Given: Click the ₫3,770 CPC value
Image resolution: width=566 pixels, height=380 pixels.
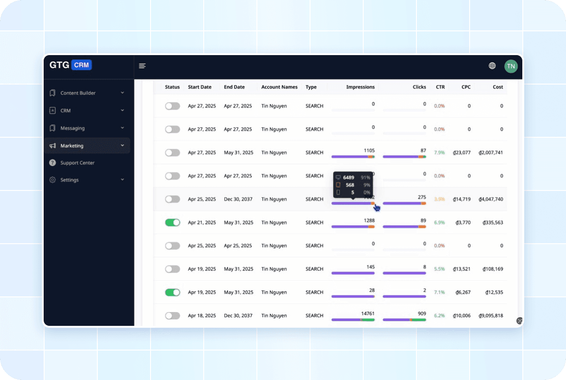Looking at the screenshot, I should pos(463,222).
